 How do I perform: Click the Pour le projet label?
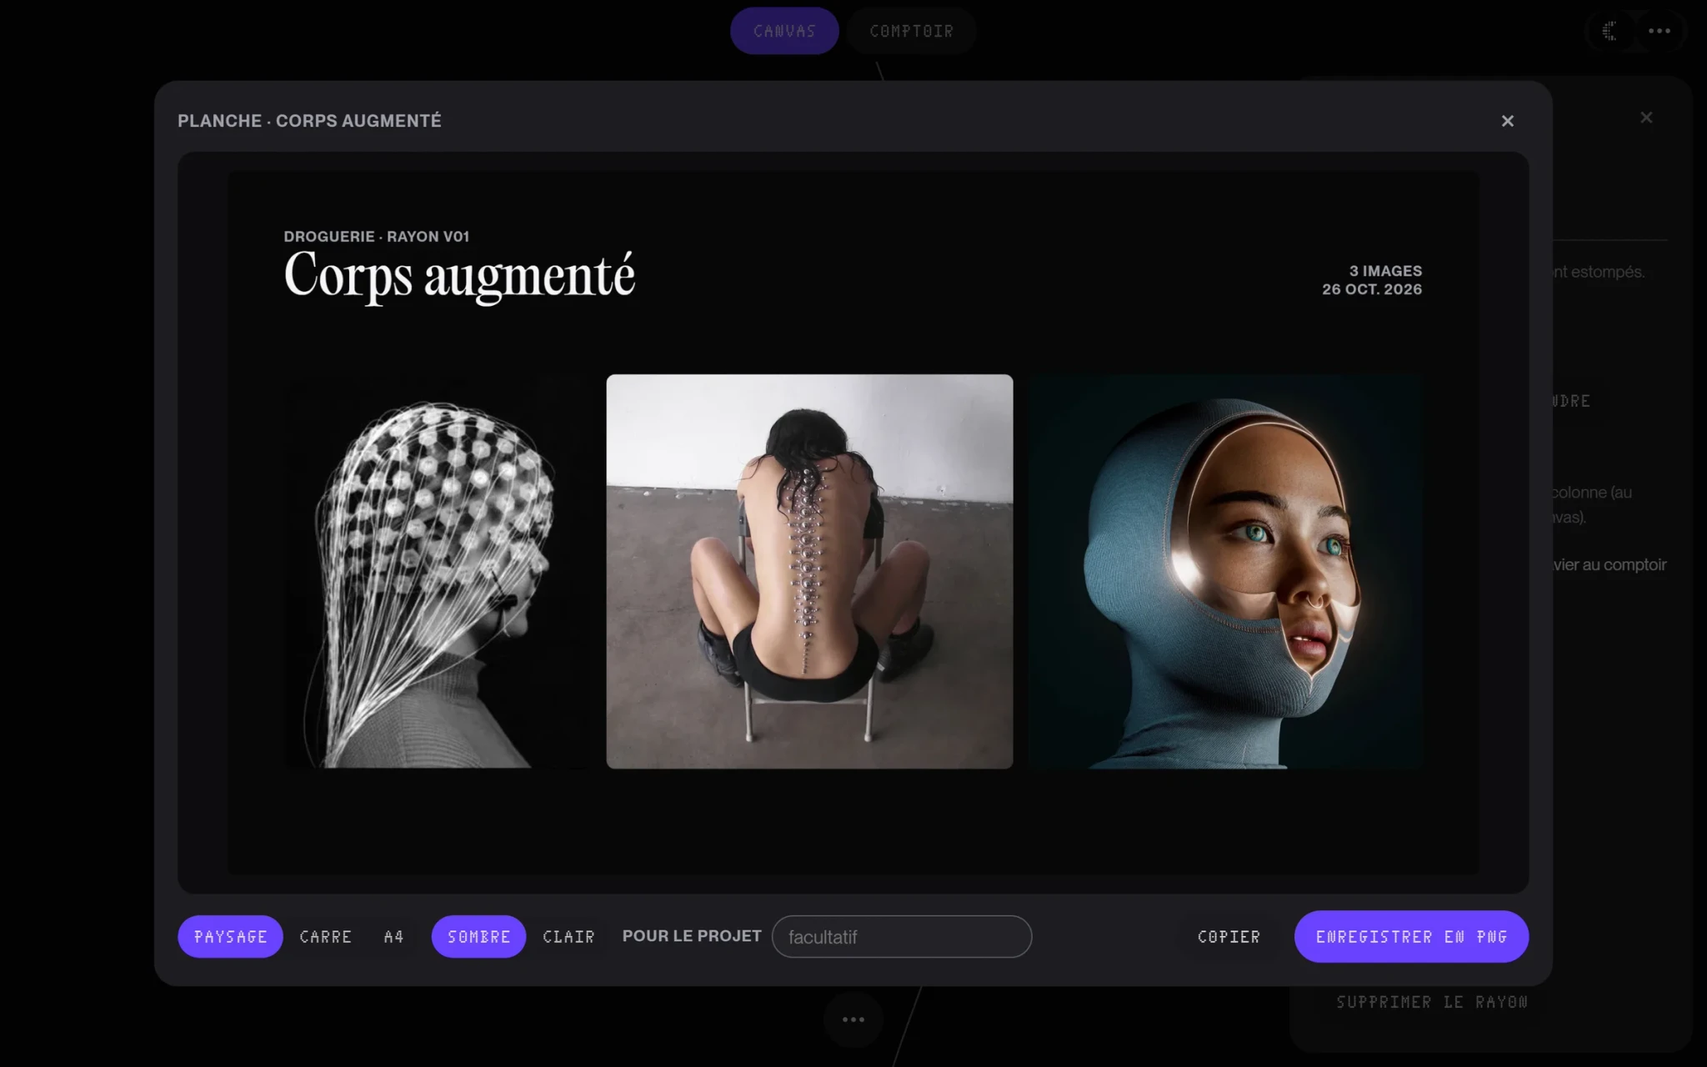click(692, 935)
